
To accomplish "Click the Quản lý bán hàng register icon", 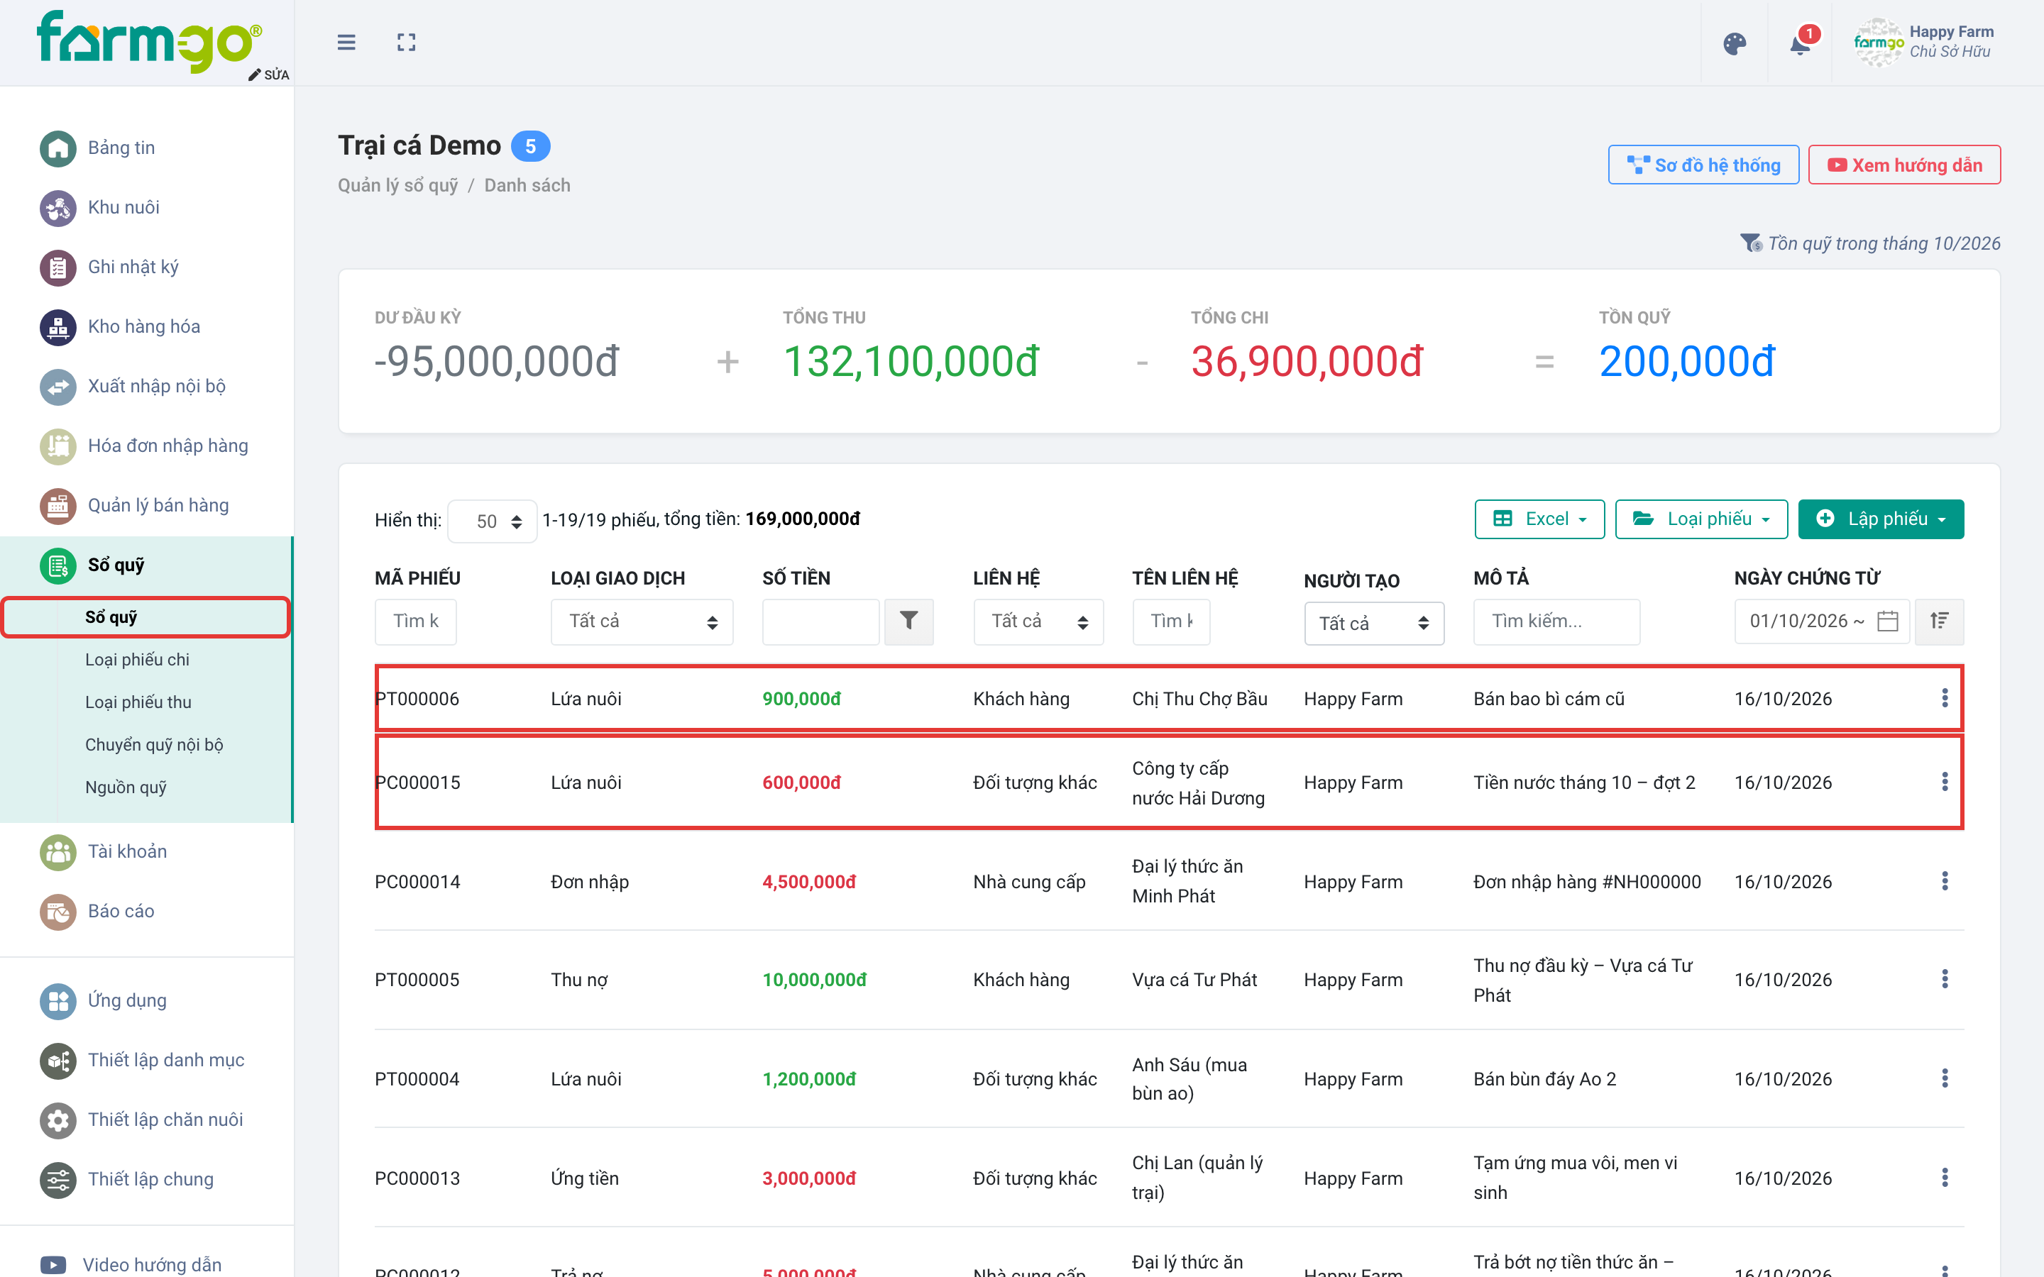I will click(x=57, y=506).
